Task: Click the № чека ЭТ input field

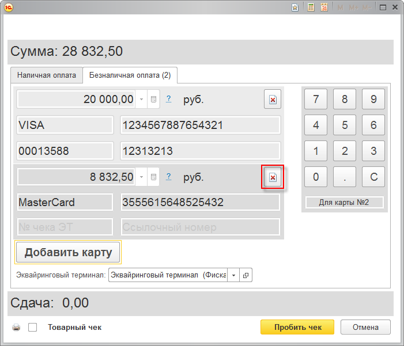Action: (65, 227)
